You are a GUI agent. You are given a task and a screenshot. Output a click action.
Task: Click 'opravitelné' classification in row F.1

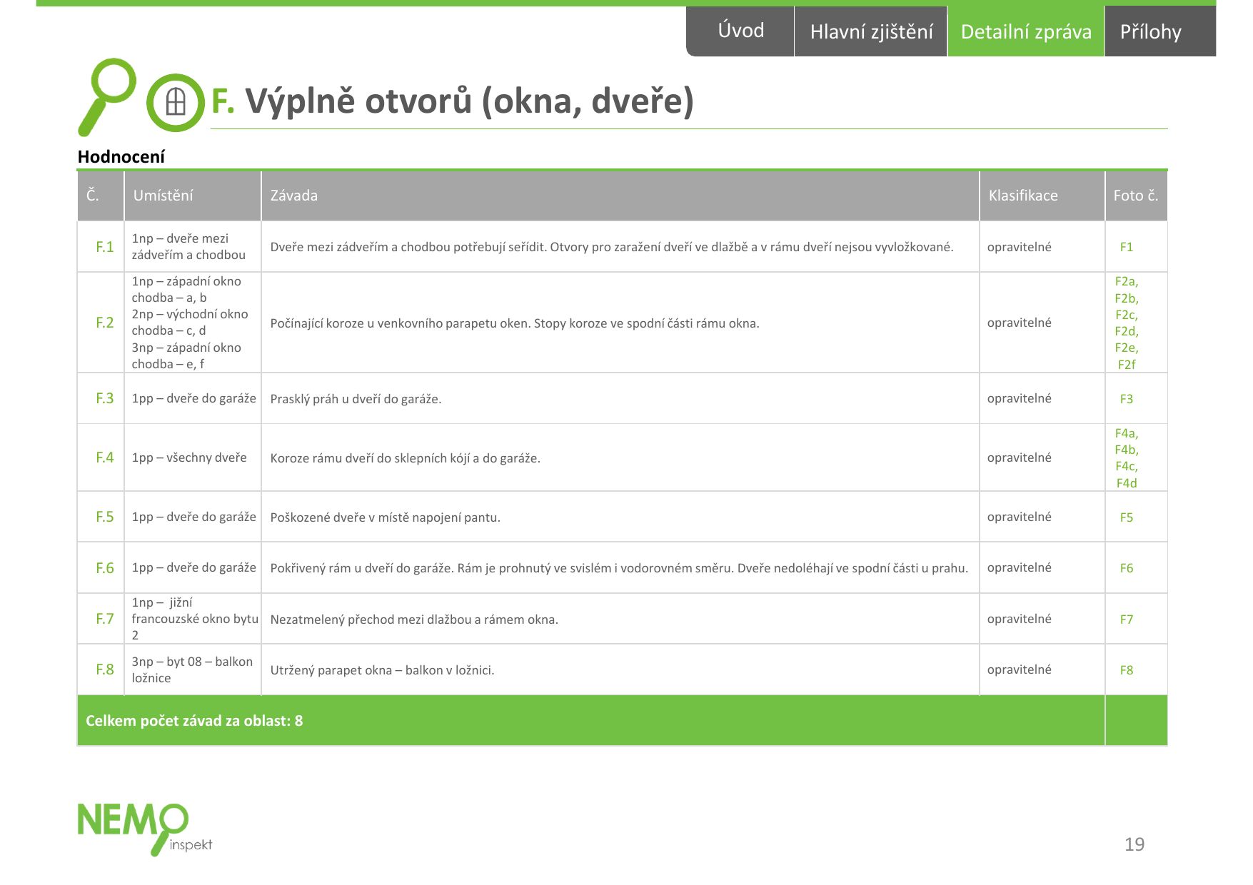1019,247
